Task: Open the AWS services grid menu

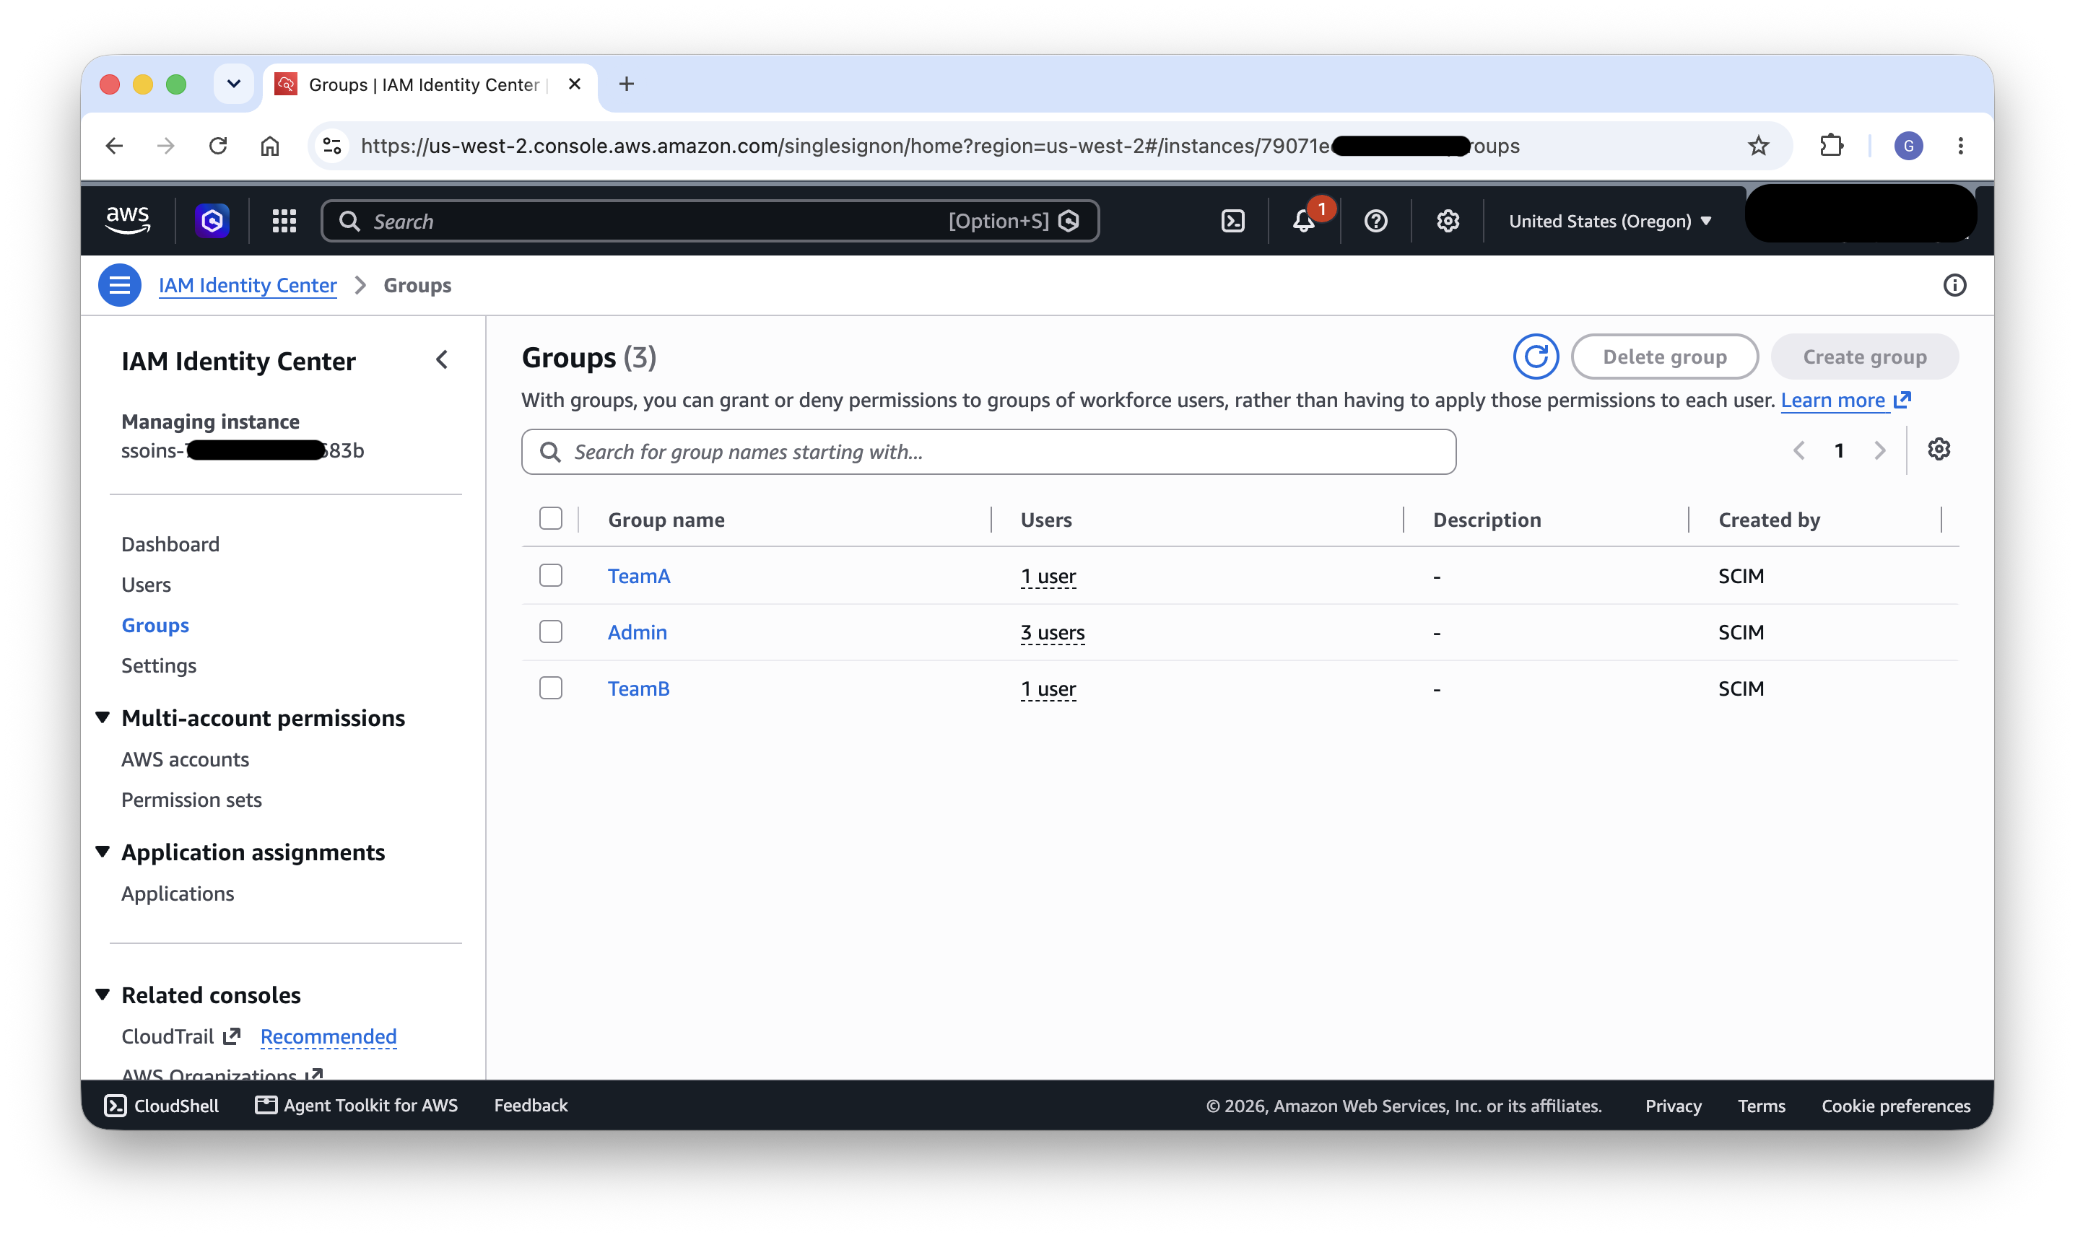Action: coord(284,221)
